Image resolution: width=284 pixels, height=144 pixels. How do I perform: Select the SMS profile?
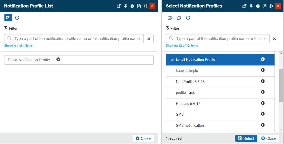click(220, 115)
